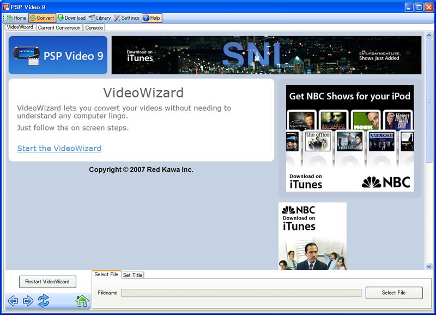
Task: Click the Restart VideoWizard button
Action: 47,282
